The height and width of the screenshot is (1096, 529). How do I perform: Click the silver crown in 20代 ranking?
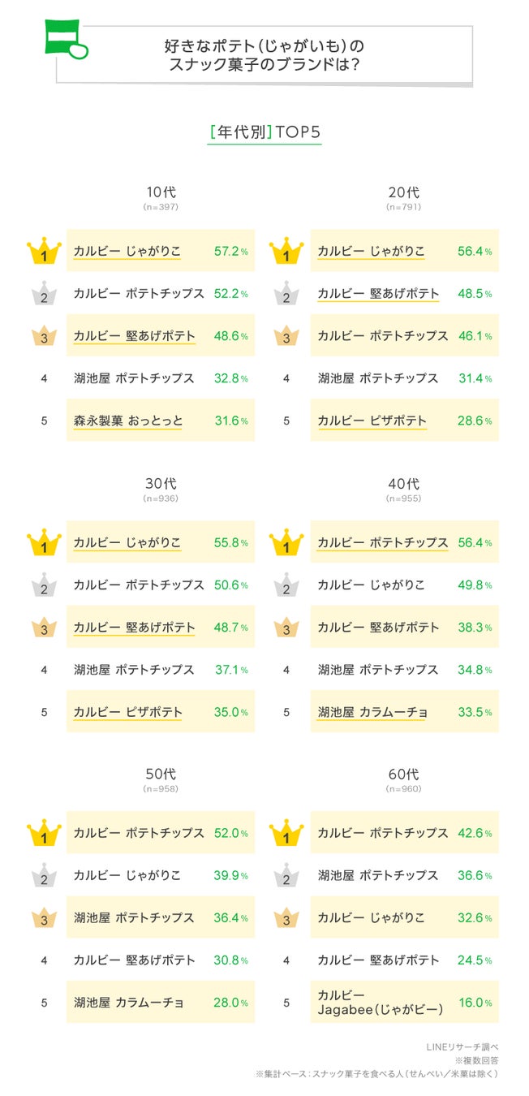(x=288, y=294)
